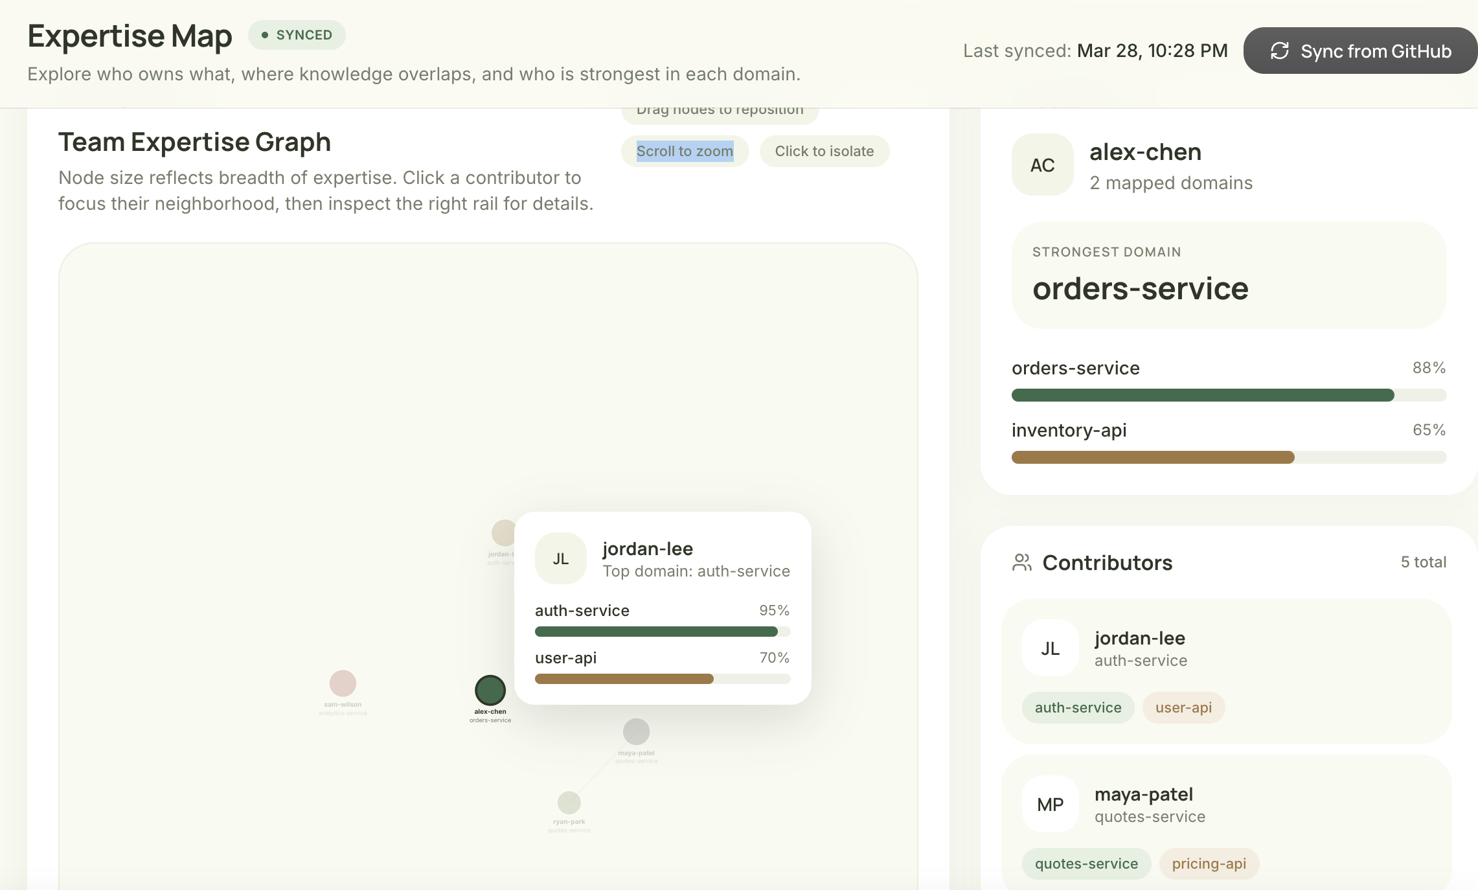Viewport: 1478px width, 890px height.
Task: Click the Scroll to zoom chip
Action: pyautogui.click(x=685, y=151)
